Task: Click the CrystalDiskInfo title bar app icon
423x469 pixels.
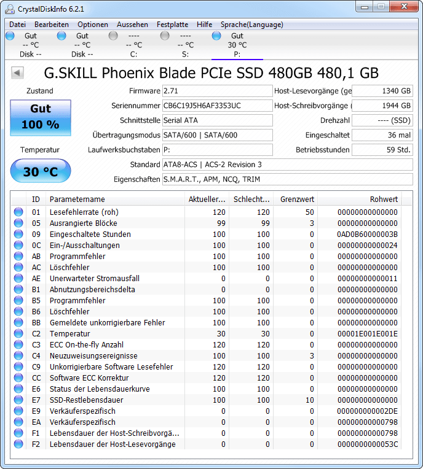Action: (x=10, y=9)
